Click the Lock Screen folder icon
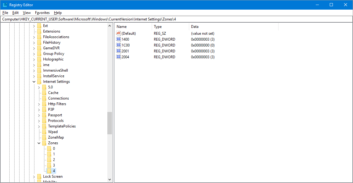The image size is (353, 183). pos(39,176)
